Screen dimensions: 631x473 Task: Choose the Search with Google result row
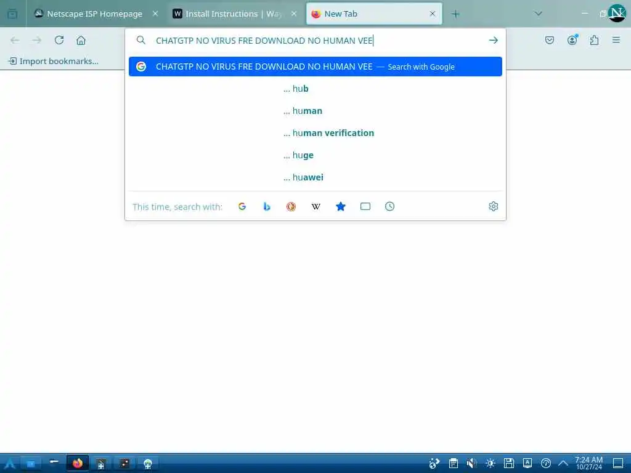315,67
